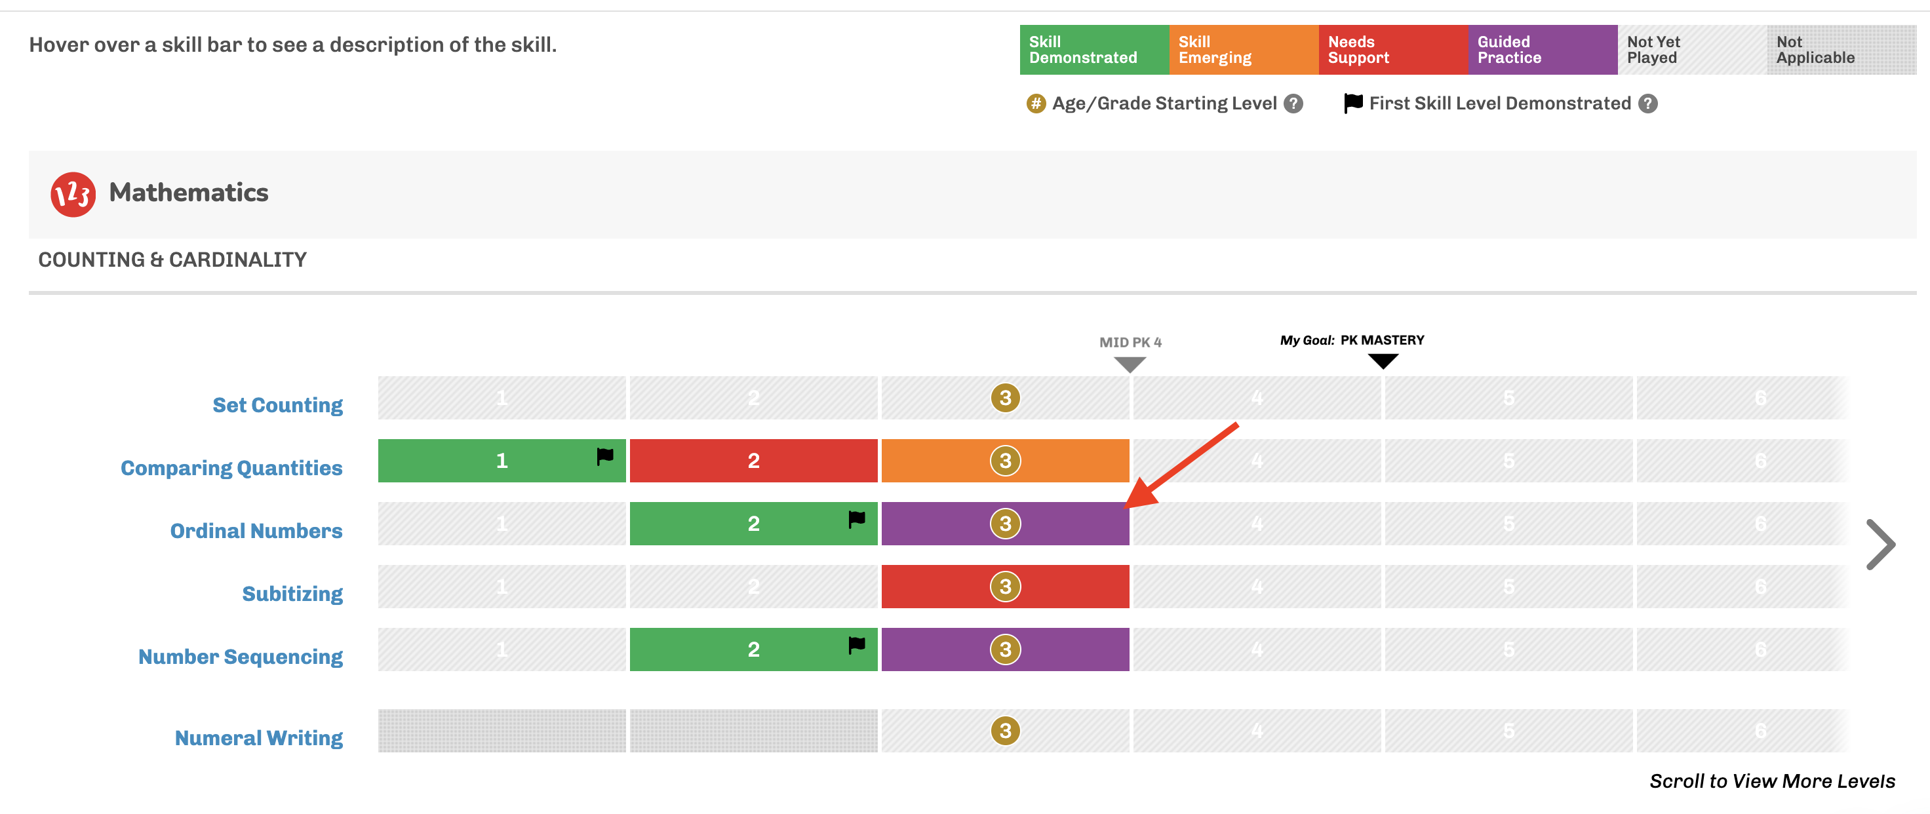Click the purple level 3 Ordinal Numbers bar
Image resolution: width=1930 pixels, height=814 pixels.
click(1005, 524)
